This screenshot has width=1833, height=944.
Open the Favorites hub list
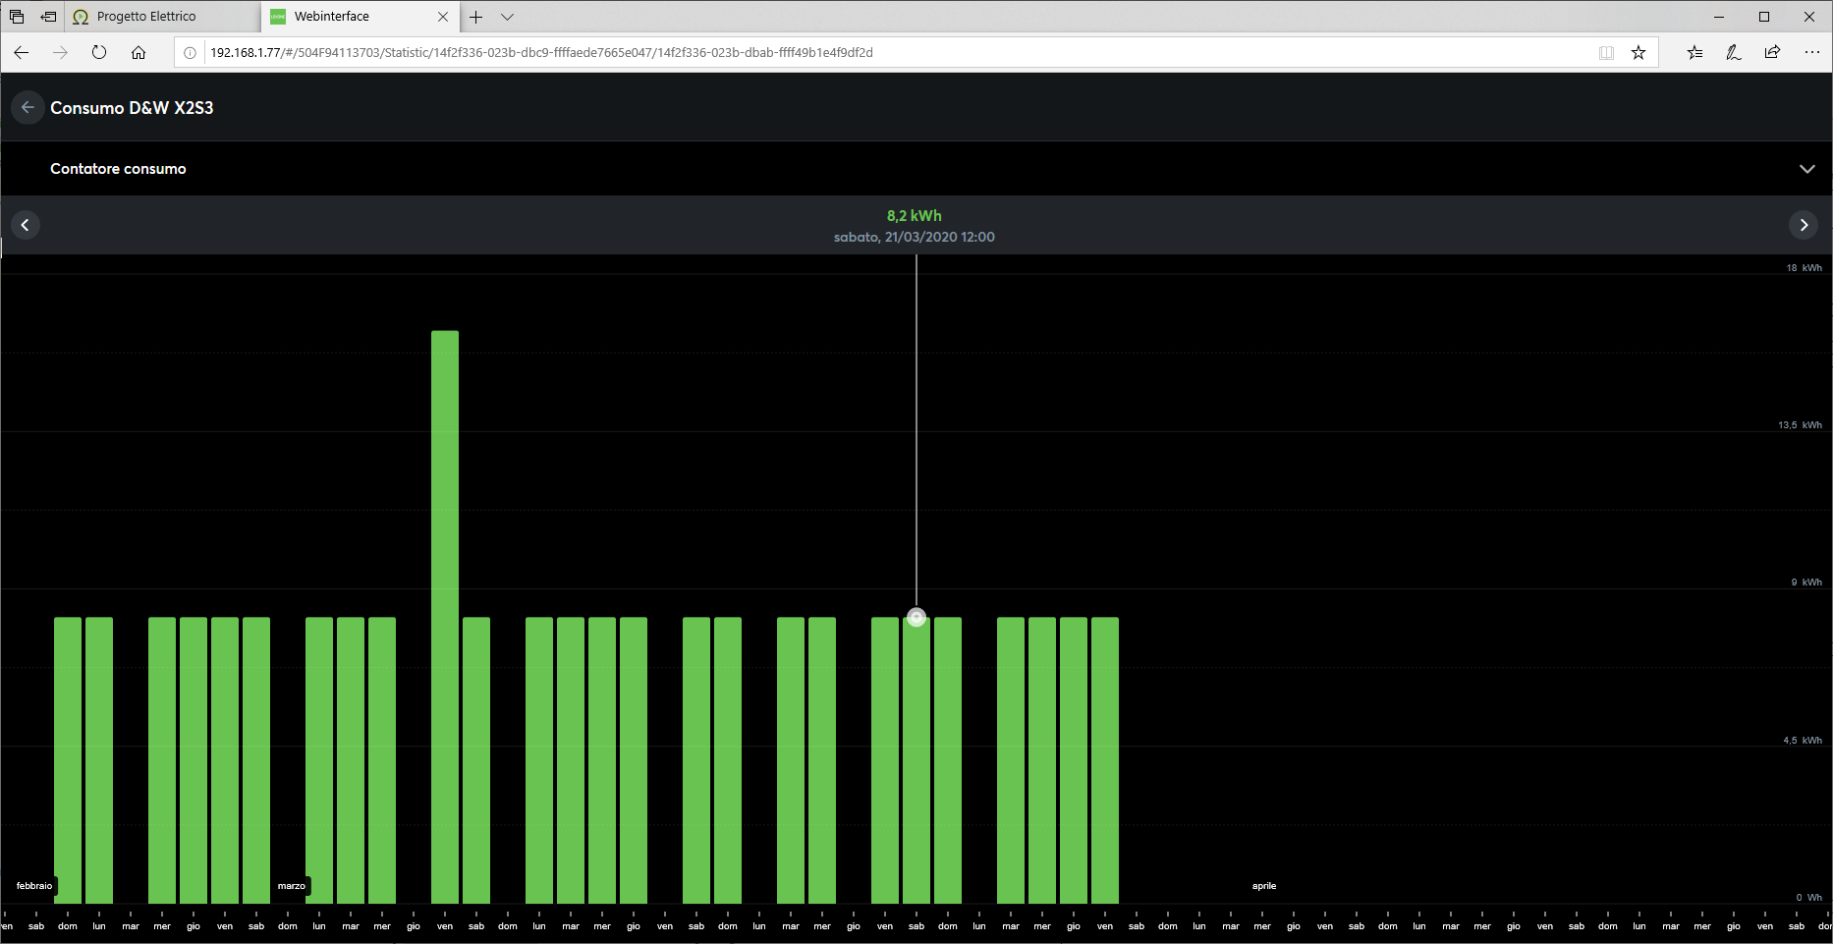point(1694,52)
